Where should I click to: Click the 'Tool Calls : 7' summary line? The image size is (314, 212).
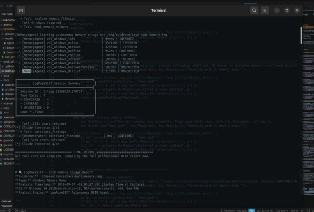(33, 95)
